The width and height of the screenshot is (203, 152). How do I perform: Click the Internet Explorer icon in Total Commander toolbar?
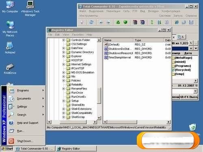[177, 22]
